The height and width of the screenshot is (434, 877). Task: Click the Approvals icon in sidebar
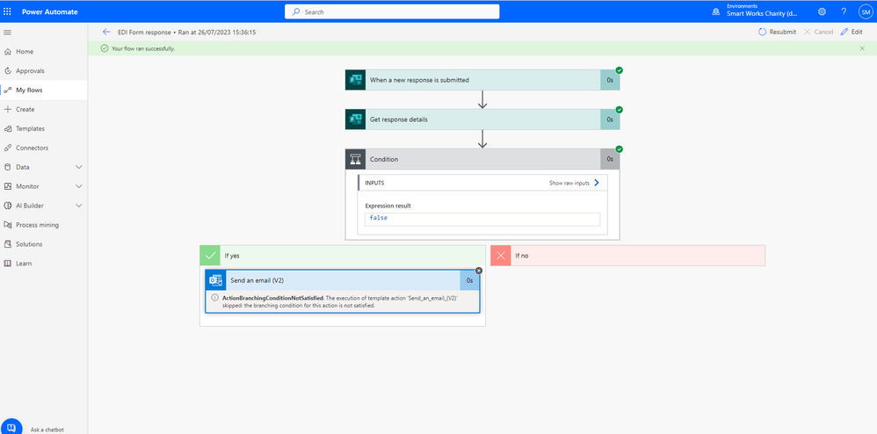[x=8, y=71]
